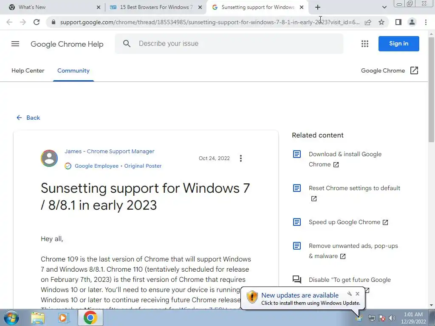The height and width of the screenshot is (326, 435).
Task: Go back with the browser back arrow
Action: (9, 22)
